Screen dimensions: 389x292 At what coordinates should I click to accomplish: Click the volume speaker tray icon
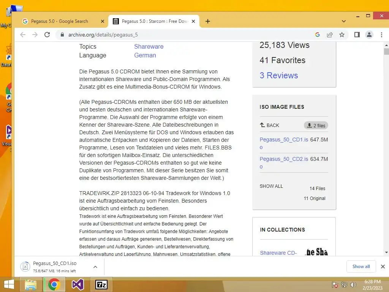tap(353, 285)
